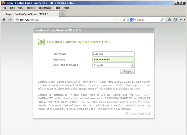187x135 pixels.
Task: Click the 'Password' label
Action: tap(59, 59)
